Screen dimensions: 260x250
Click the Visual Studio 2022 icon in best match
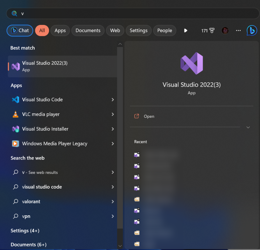click(x=16, y=67)
